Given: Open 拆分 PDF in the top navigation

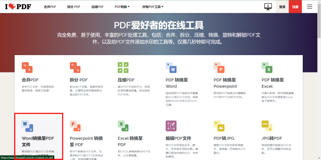Looking at the screenshot, I should [x=74, y=7].
